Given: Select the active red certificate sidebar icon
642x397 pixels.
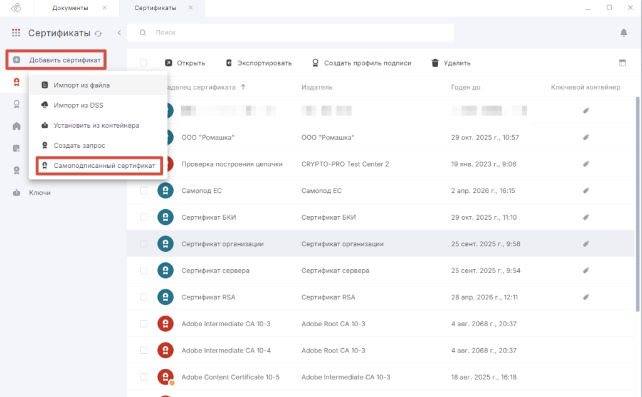Looking at the screenshot, I should [16, 82].
